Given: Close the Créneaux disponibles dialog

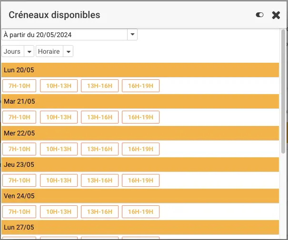Looking at the screenshot, I should 276,15.
